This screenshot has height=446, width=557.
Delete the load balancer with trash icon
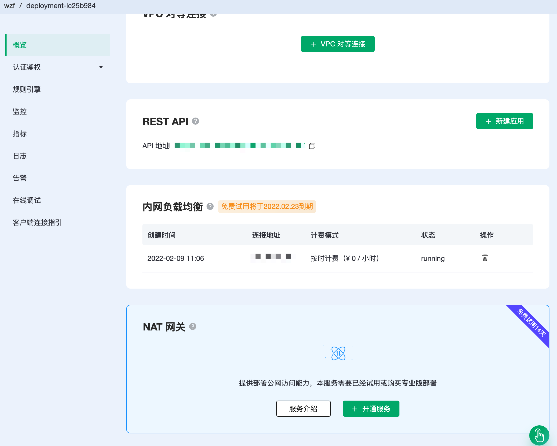point(485,258)
